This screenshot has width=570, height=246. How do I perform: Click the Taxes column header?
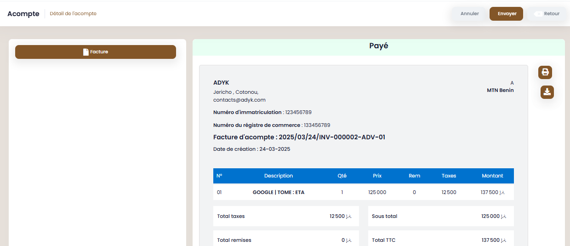(x=449, y=176)
